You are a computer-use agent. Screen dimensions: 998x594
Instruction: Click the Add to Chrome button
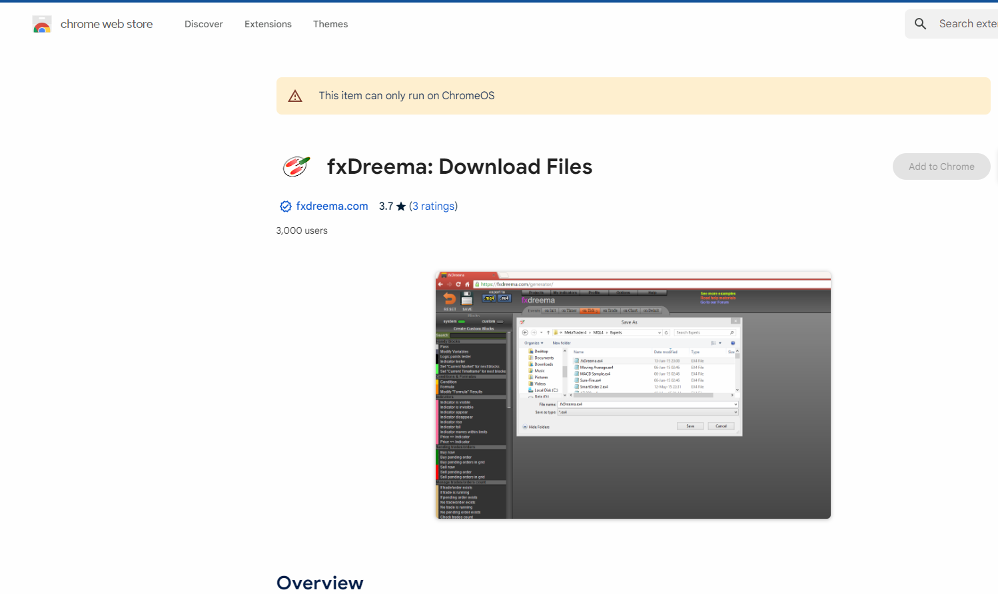point(941,166)
